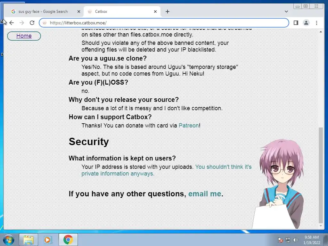328x246 pixels.
Task: Open File Explorer from the taskbar
Action: (x=29, y=240)
